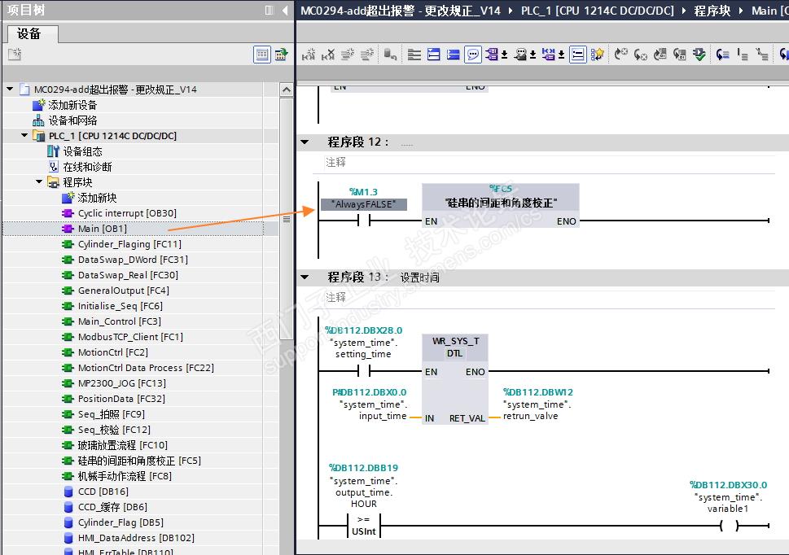The width and height of the screenshot is (789, 555).
Task: Select Cylinder_Flaging [FC11] block
Action: [x=129, y=244]
